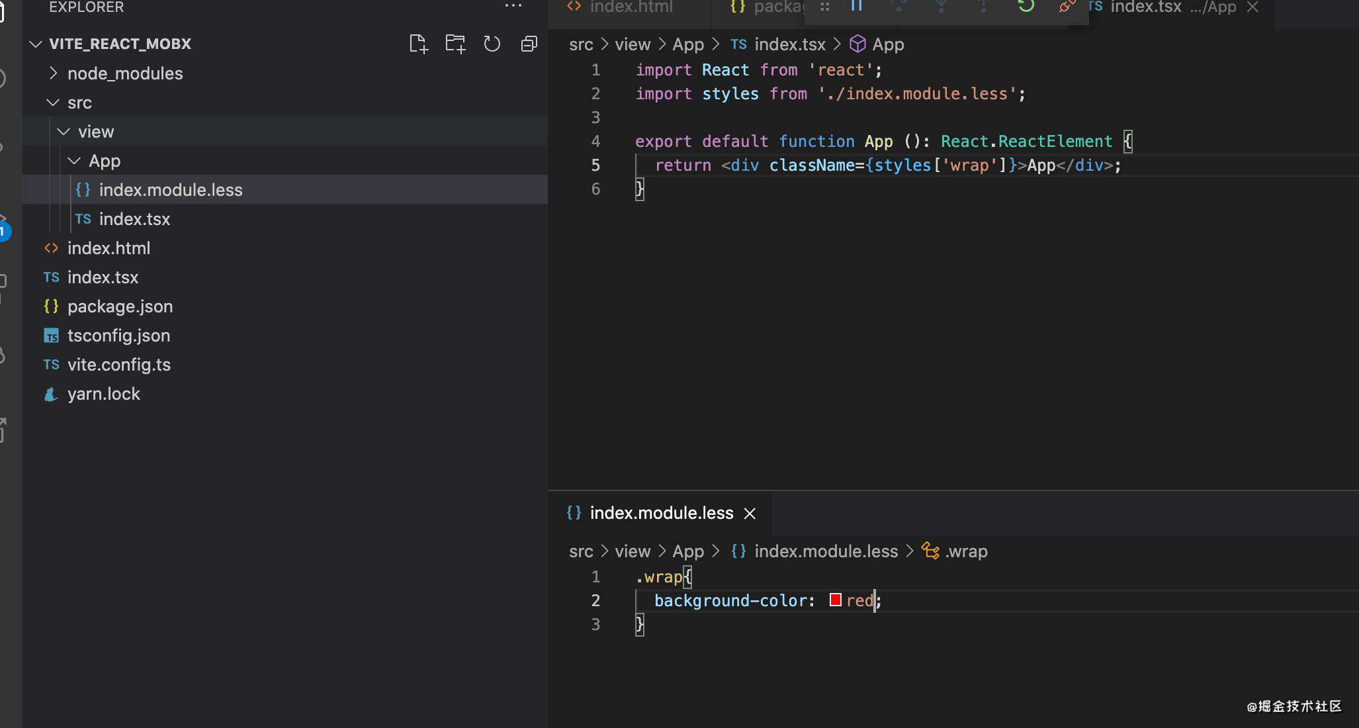The image size is (1359, 728).
Task: Collapse all folders in Explorer
Action: pyautogui.click(x=529, y=44)
